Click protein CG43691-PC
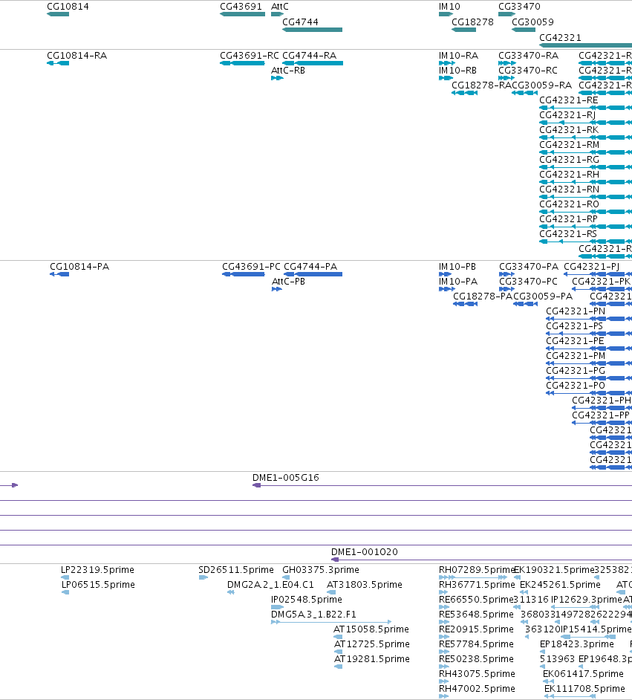Screen dimensions: 632x700 pyautogui.click(x=243, y=274)
